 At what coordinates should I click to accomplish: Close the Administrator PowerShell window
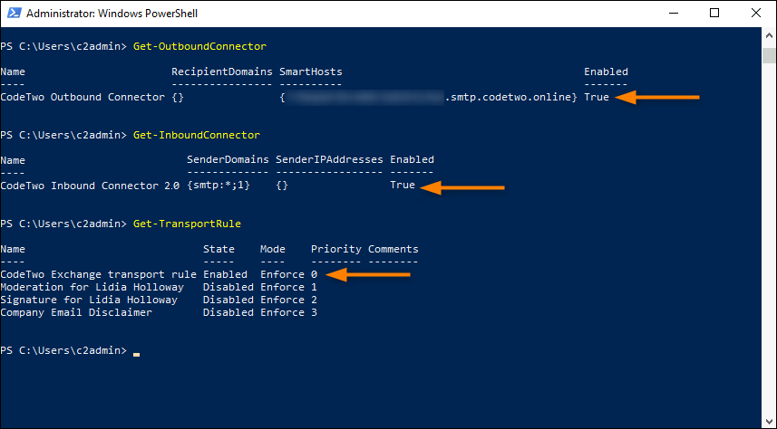(x=755, y=14)
